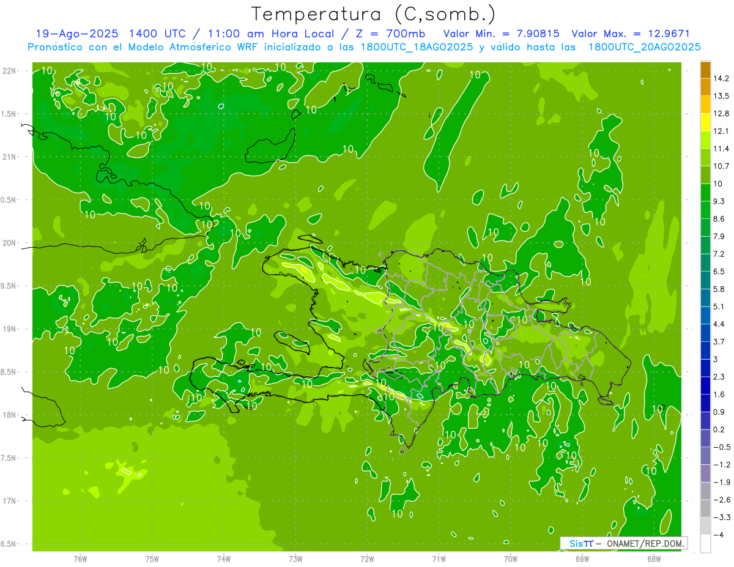Click colorbar label "-0.5"
This screenshot has height=567, width=734.
[x=722, y=447]
